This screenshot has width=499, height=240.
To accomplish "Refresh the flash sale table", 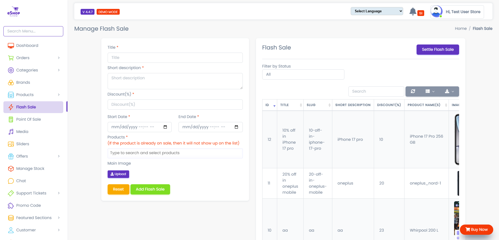I will click(413, 91).
